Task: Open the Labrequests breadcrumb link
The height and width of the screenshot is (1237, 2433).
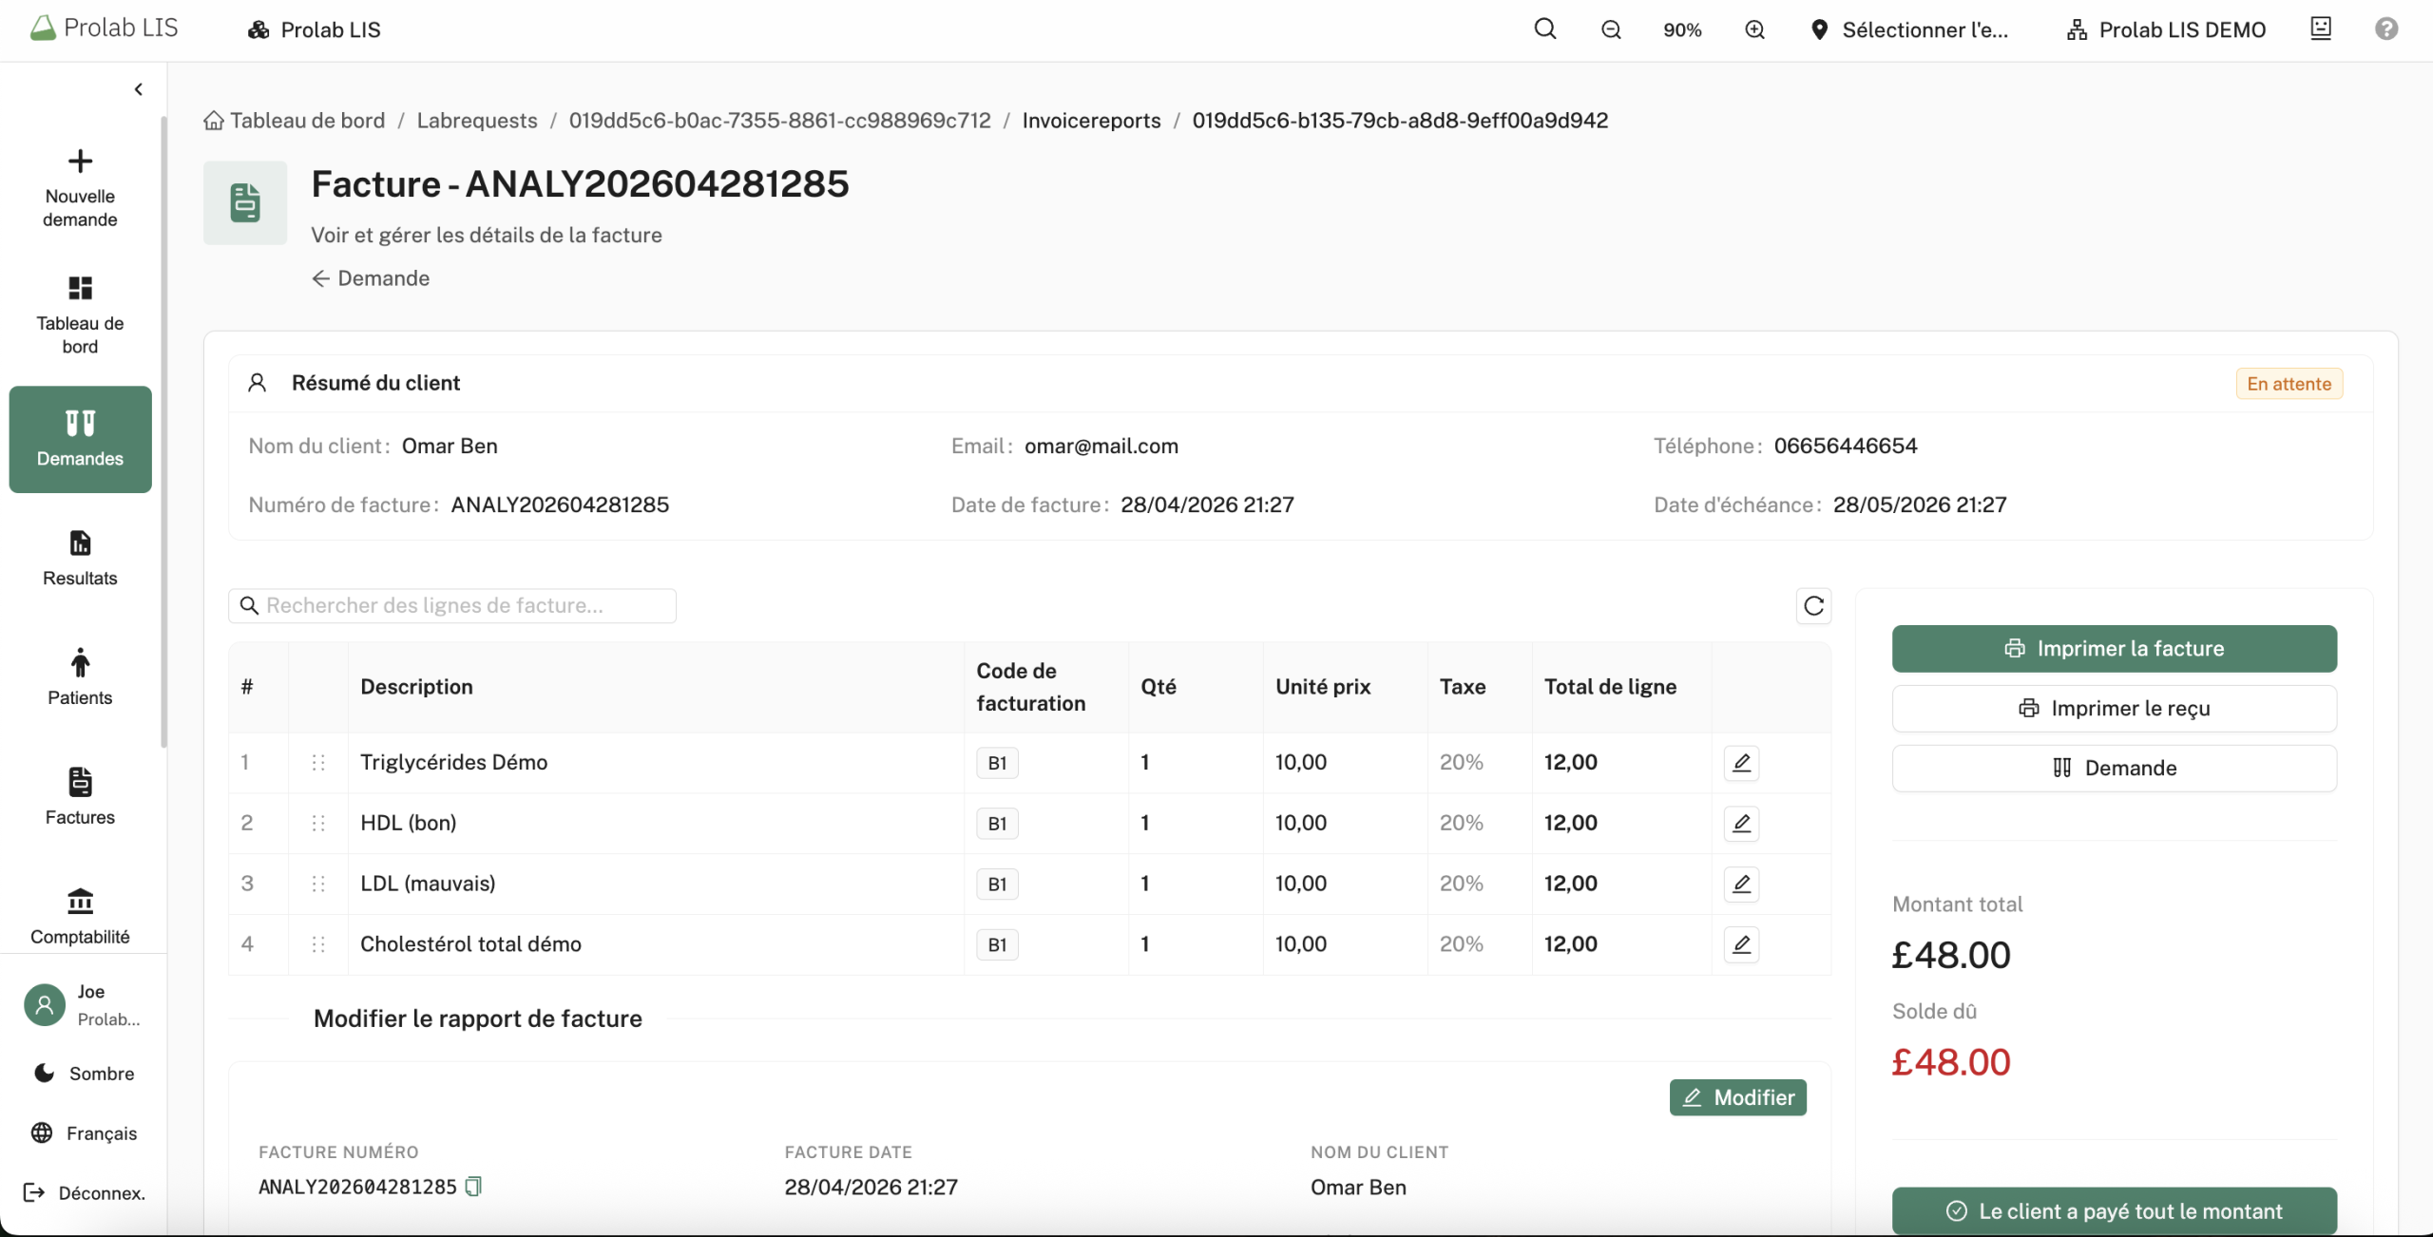Action: 477,121
